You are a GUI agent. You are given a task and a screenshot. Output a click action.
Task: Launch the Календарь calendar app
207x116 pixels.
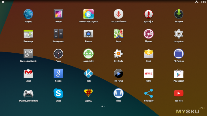28,34
